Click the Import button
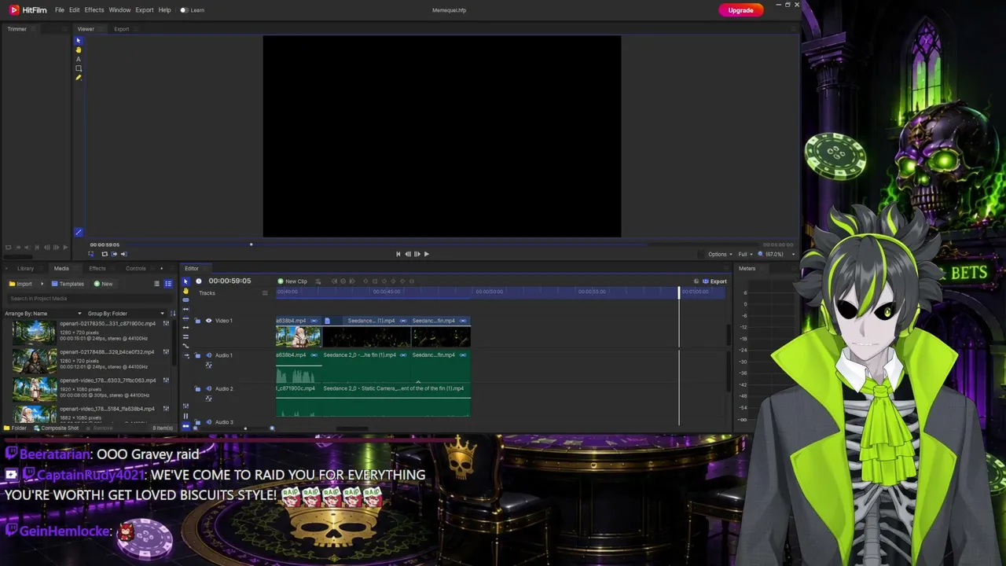This screenshot has width=1006, height=566. (x=20, y=284)
